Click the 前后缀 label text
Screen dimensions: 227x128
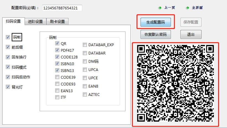point(17,47)
